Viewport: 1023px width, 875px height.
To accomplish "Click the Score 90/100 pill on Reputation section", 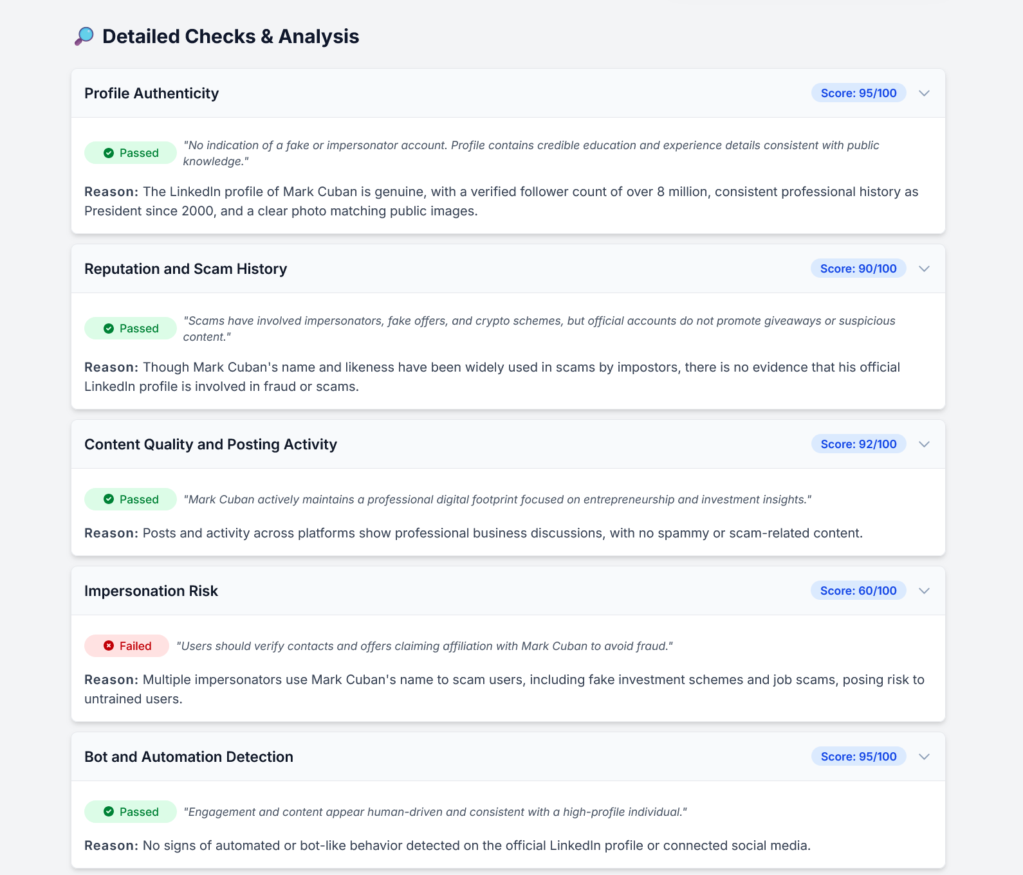I will pyautogui.click(x=858, y=268).
